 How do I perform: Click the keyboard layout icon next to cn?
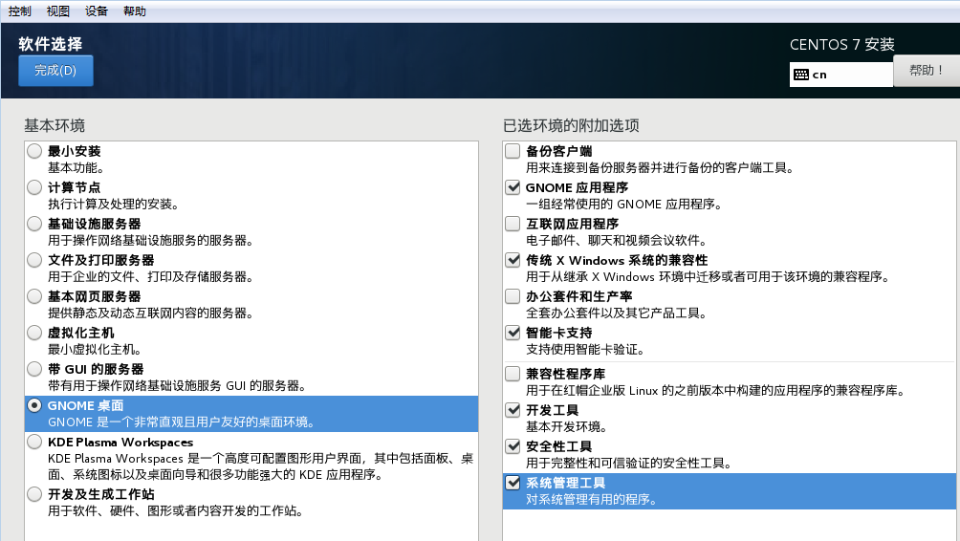[801, 75]
